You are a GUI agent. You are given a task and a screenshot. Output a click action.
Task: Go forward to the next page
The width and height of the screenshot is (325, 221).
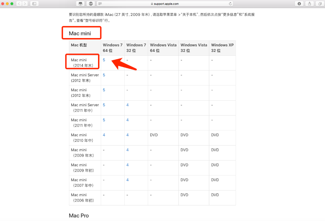click(25, 3)
